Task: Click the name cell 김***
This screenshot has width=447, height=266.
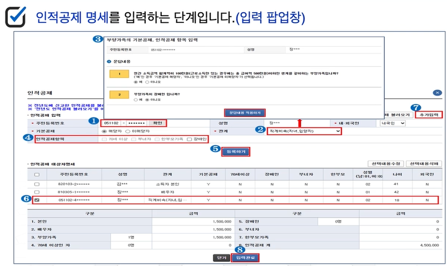Action: tap(122, 184)
